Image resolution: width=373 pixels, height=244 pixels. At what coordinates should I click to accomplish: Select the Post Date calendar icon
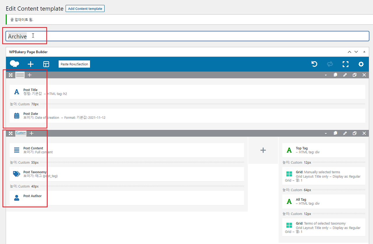point(17,116)
